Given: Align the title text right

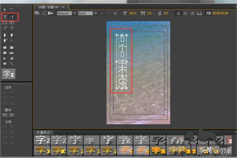Looking at the screenshot, I should pyautogui.click(x=192, y=13).
